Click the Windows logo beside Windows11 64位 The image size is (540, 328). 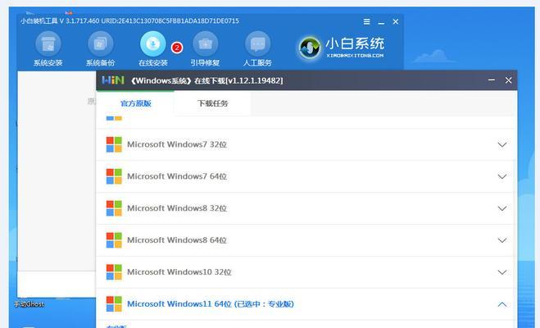(x=114, y=304)
